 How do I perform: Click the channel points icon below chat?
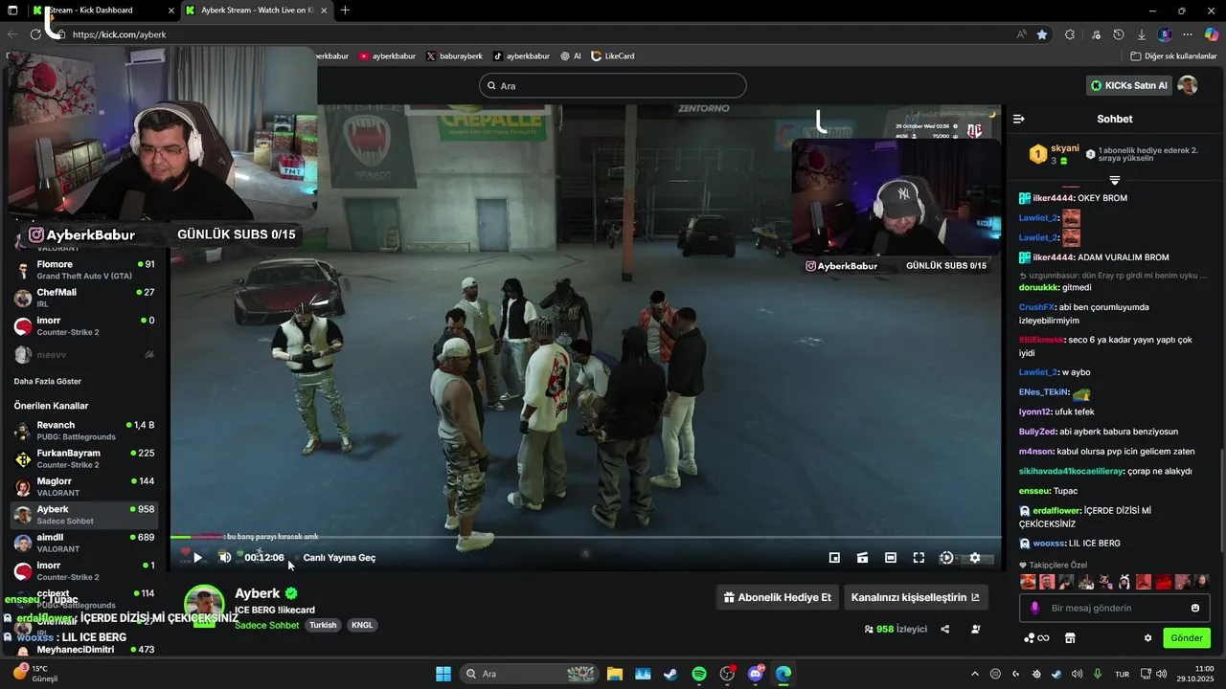click(x=1036, y=638)
